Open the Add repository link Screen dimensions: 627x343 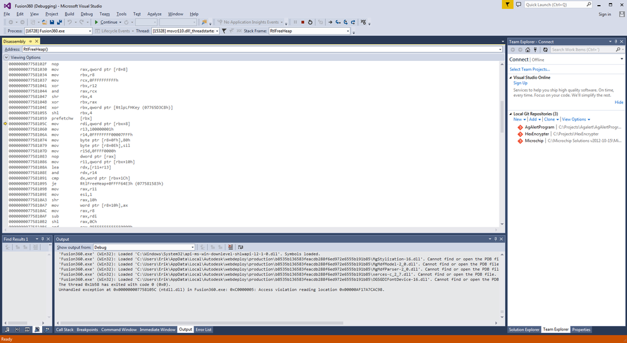[x=535, y=119]
